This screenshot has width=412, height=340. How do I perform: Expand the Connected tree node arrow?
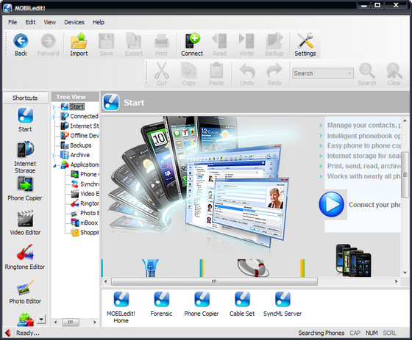tap(54, 117)
